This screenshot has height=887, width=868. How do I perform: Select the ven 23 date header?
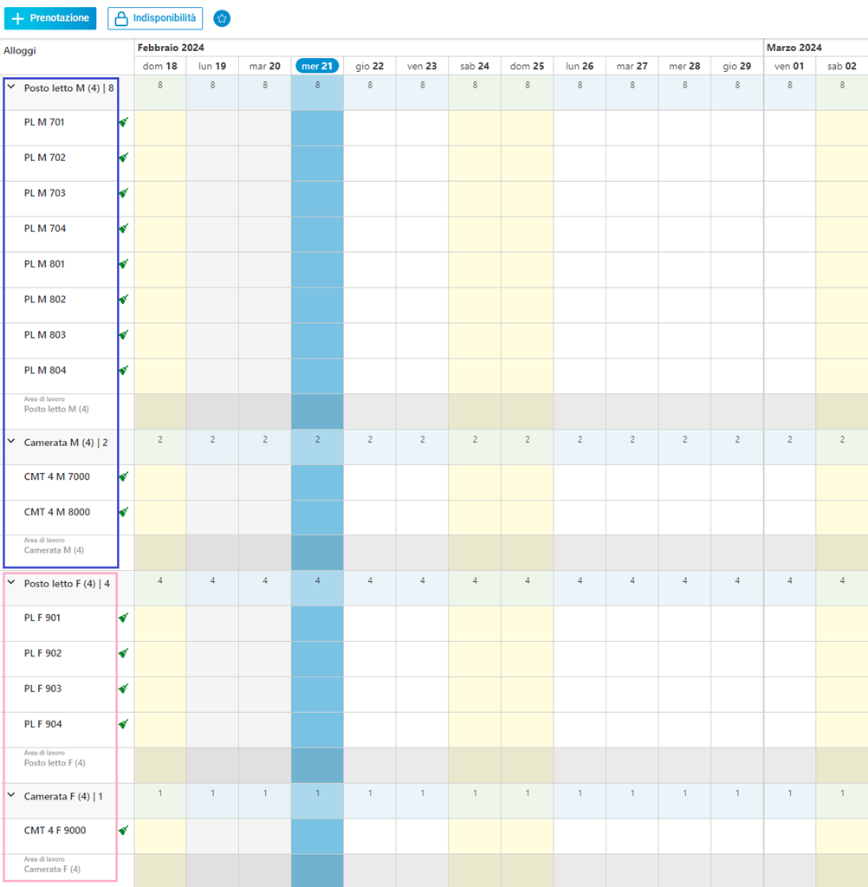pos(422,66)
